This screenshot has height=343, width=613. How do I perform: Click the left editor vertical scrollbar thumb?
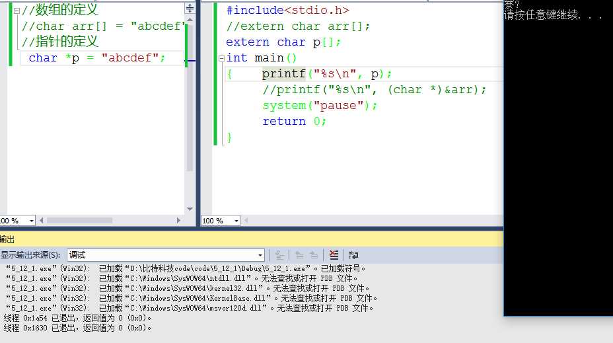pos(190,98)
